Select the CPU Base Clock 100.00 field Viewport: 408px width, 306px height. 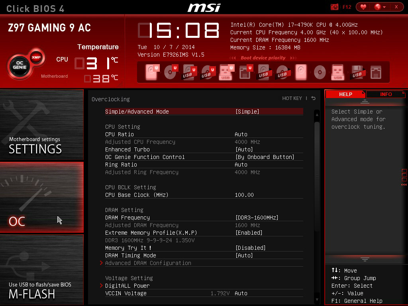tap(244, 195)
